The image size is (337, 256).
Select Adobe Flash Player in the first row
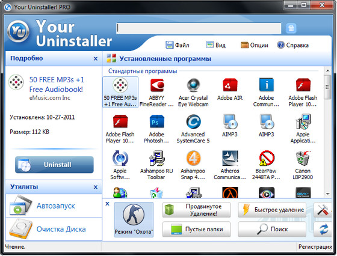click(303, 93)
